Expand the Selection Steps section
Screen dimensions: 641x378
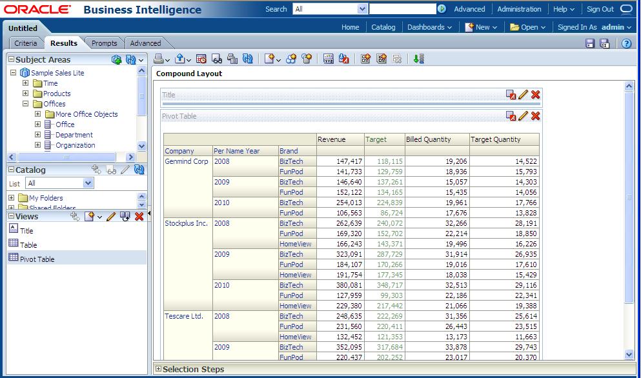(159, 369)
